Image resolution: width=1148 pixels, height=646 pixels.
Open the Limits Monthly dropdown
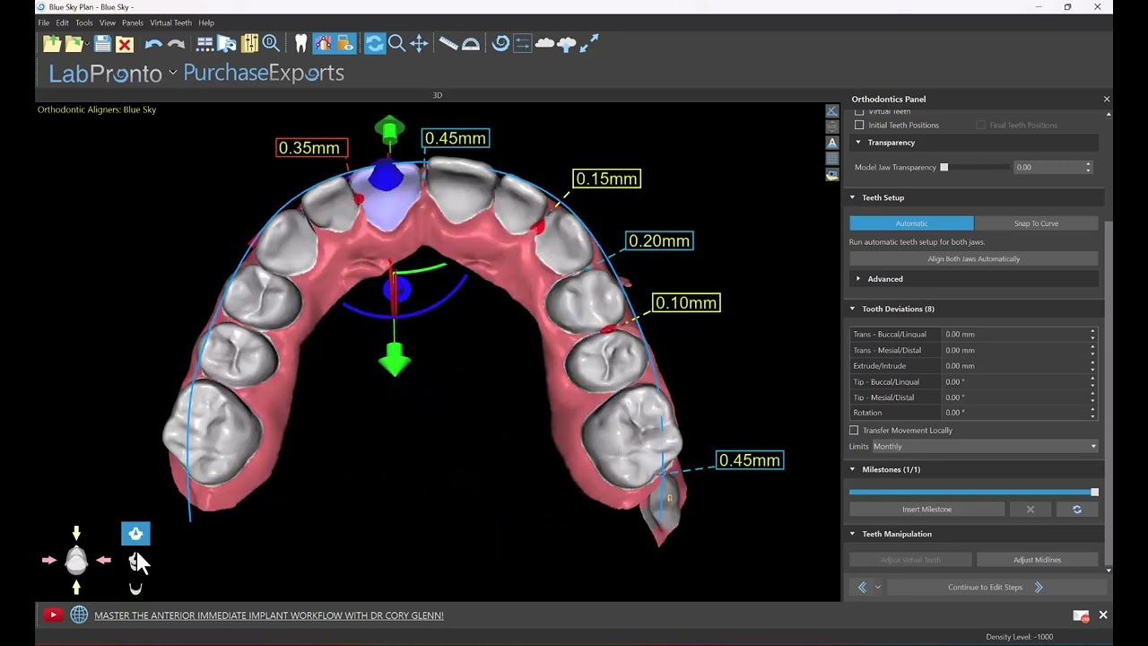pyautogui.click(x=984, y=446)
